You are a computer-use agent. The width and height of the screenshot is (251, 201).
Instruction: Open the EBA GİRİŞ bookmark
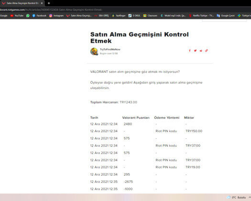[x=101, y=15]
